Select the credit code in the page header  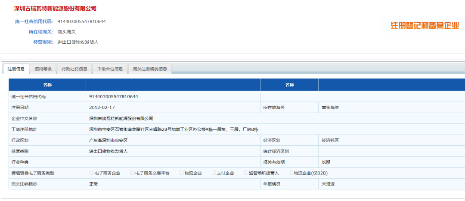(x=81, y=21)
